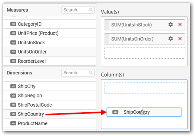This screenshot has width=195, height=136.
Task: Focus the Measures search field
Action: pyautogui.click(x=78, y=10)
